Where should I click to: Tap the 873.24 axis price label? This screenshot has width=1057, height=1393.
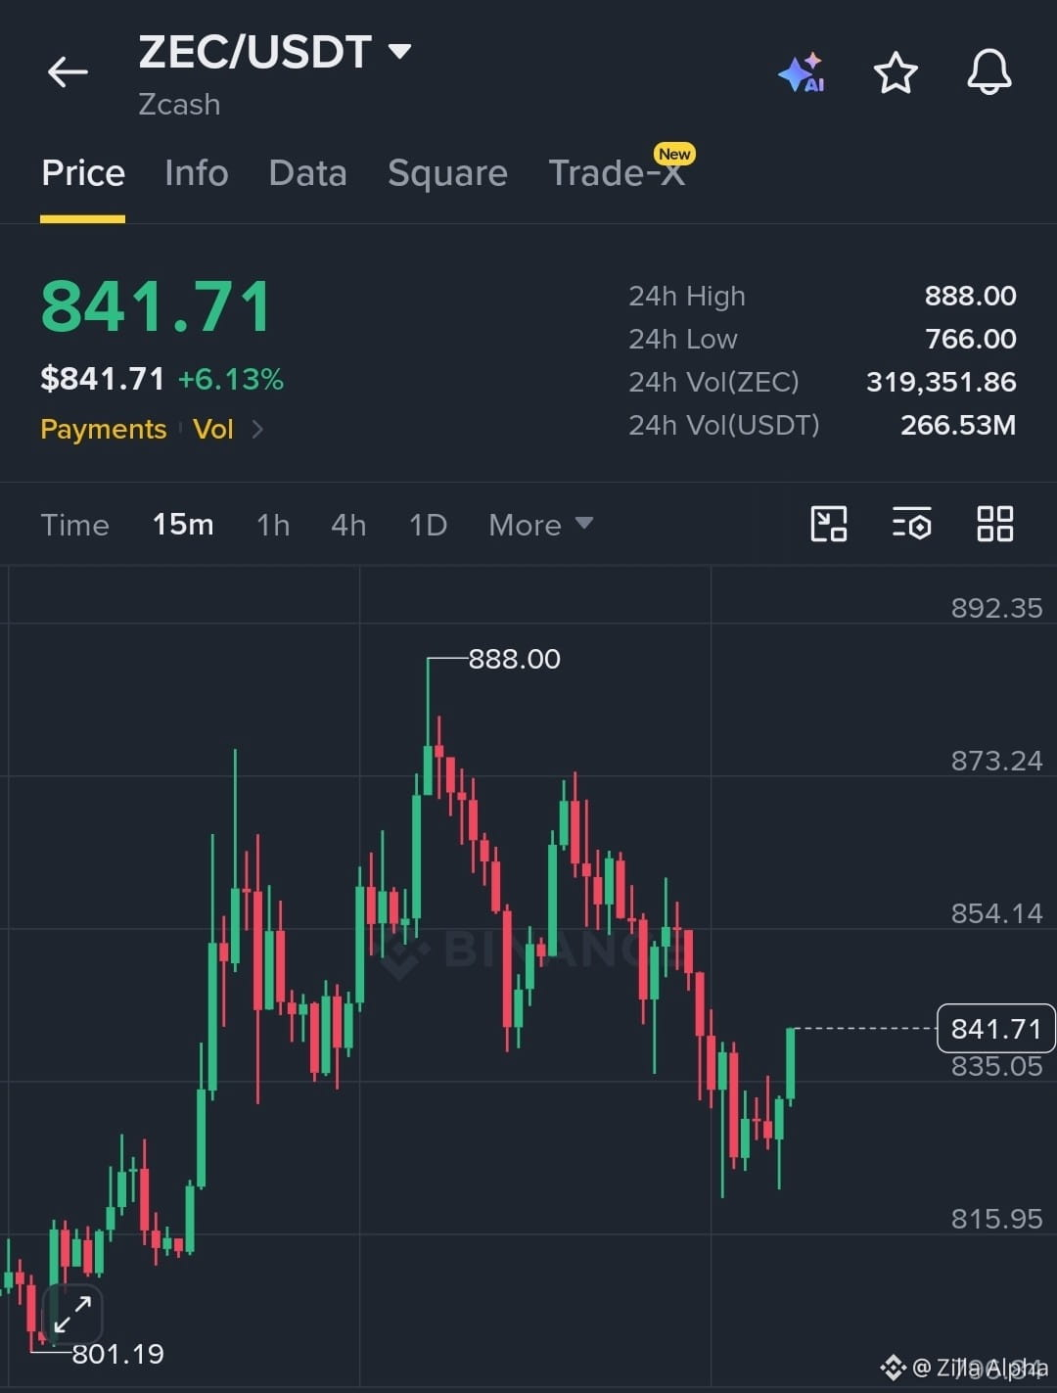coord(996,761)
